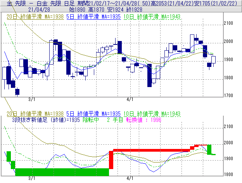Click the 2100 axis label on upper chart
The height and width of the screenshot is (183, 242).
tap(228, 23)
